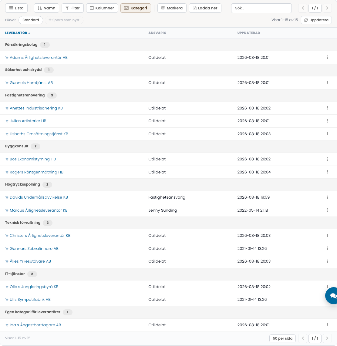Open the Filter options

tap(72, 8)
